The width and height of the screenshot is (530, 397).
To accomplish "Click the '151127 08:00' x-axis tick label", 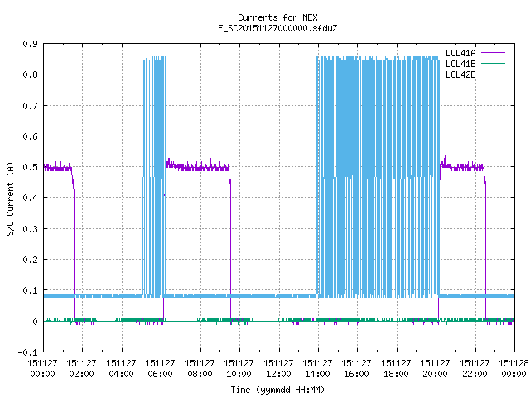I will (x=200, y=368).
